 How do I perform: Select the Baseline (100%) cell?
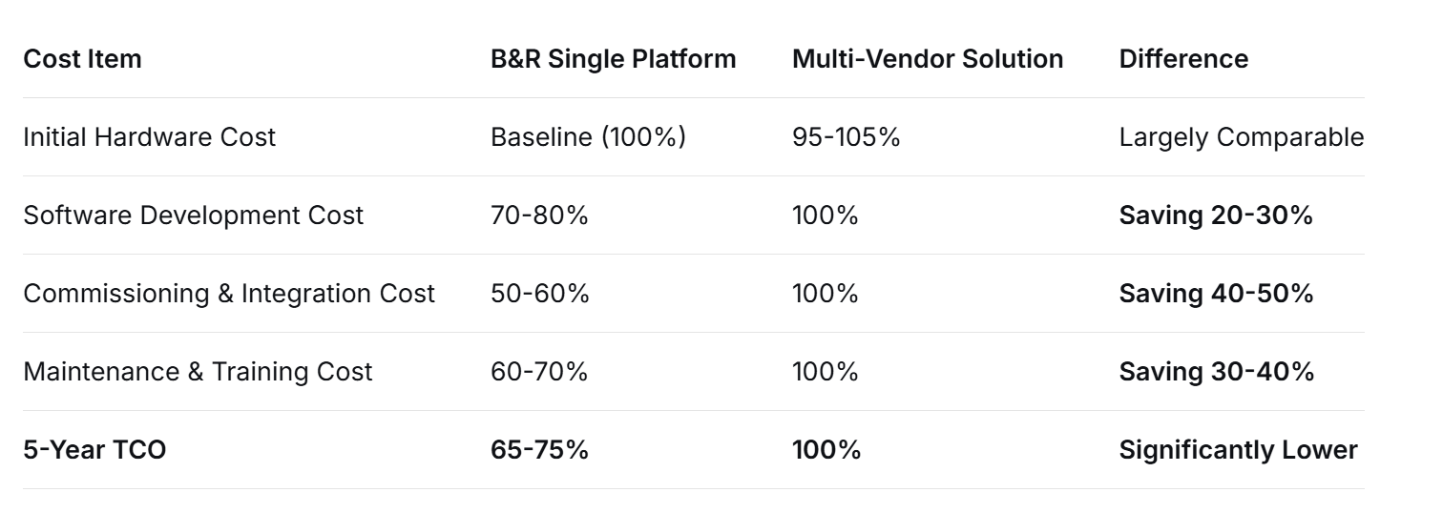pos(588,137)
